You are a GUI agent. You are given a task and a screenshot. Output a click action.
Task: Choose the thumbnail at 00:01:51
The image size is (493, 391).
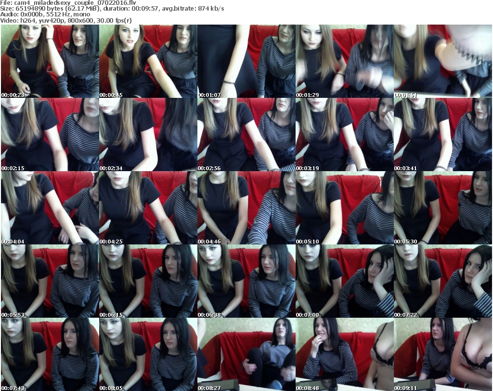point(443,61)
